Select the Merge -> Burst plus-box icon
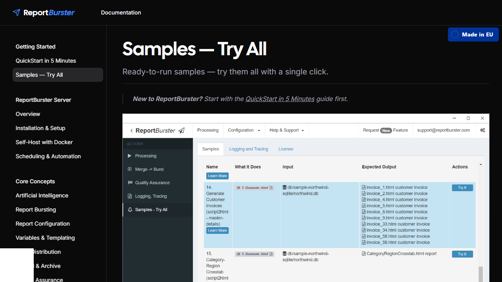The width and height of the screenshot is (502, 282). (x=130, y=169)
